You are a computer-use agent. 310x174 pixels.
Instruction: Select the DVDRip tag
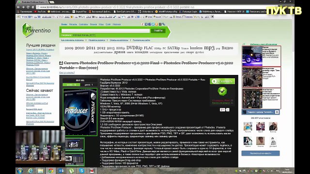(134, 48)
